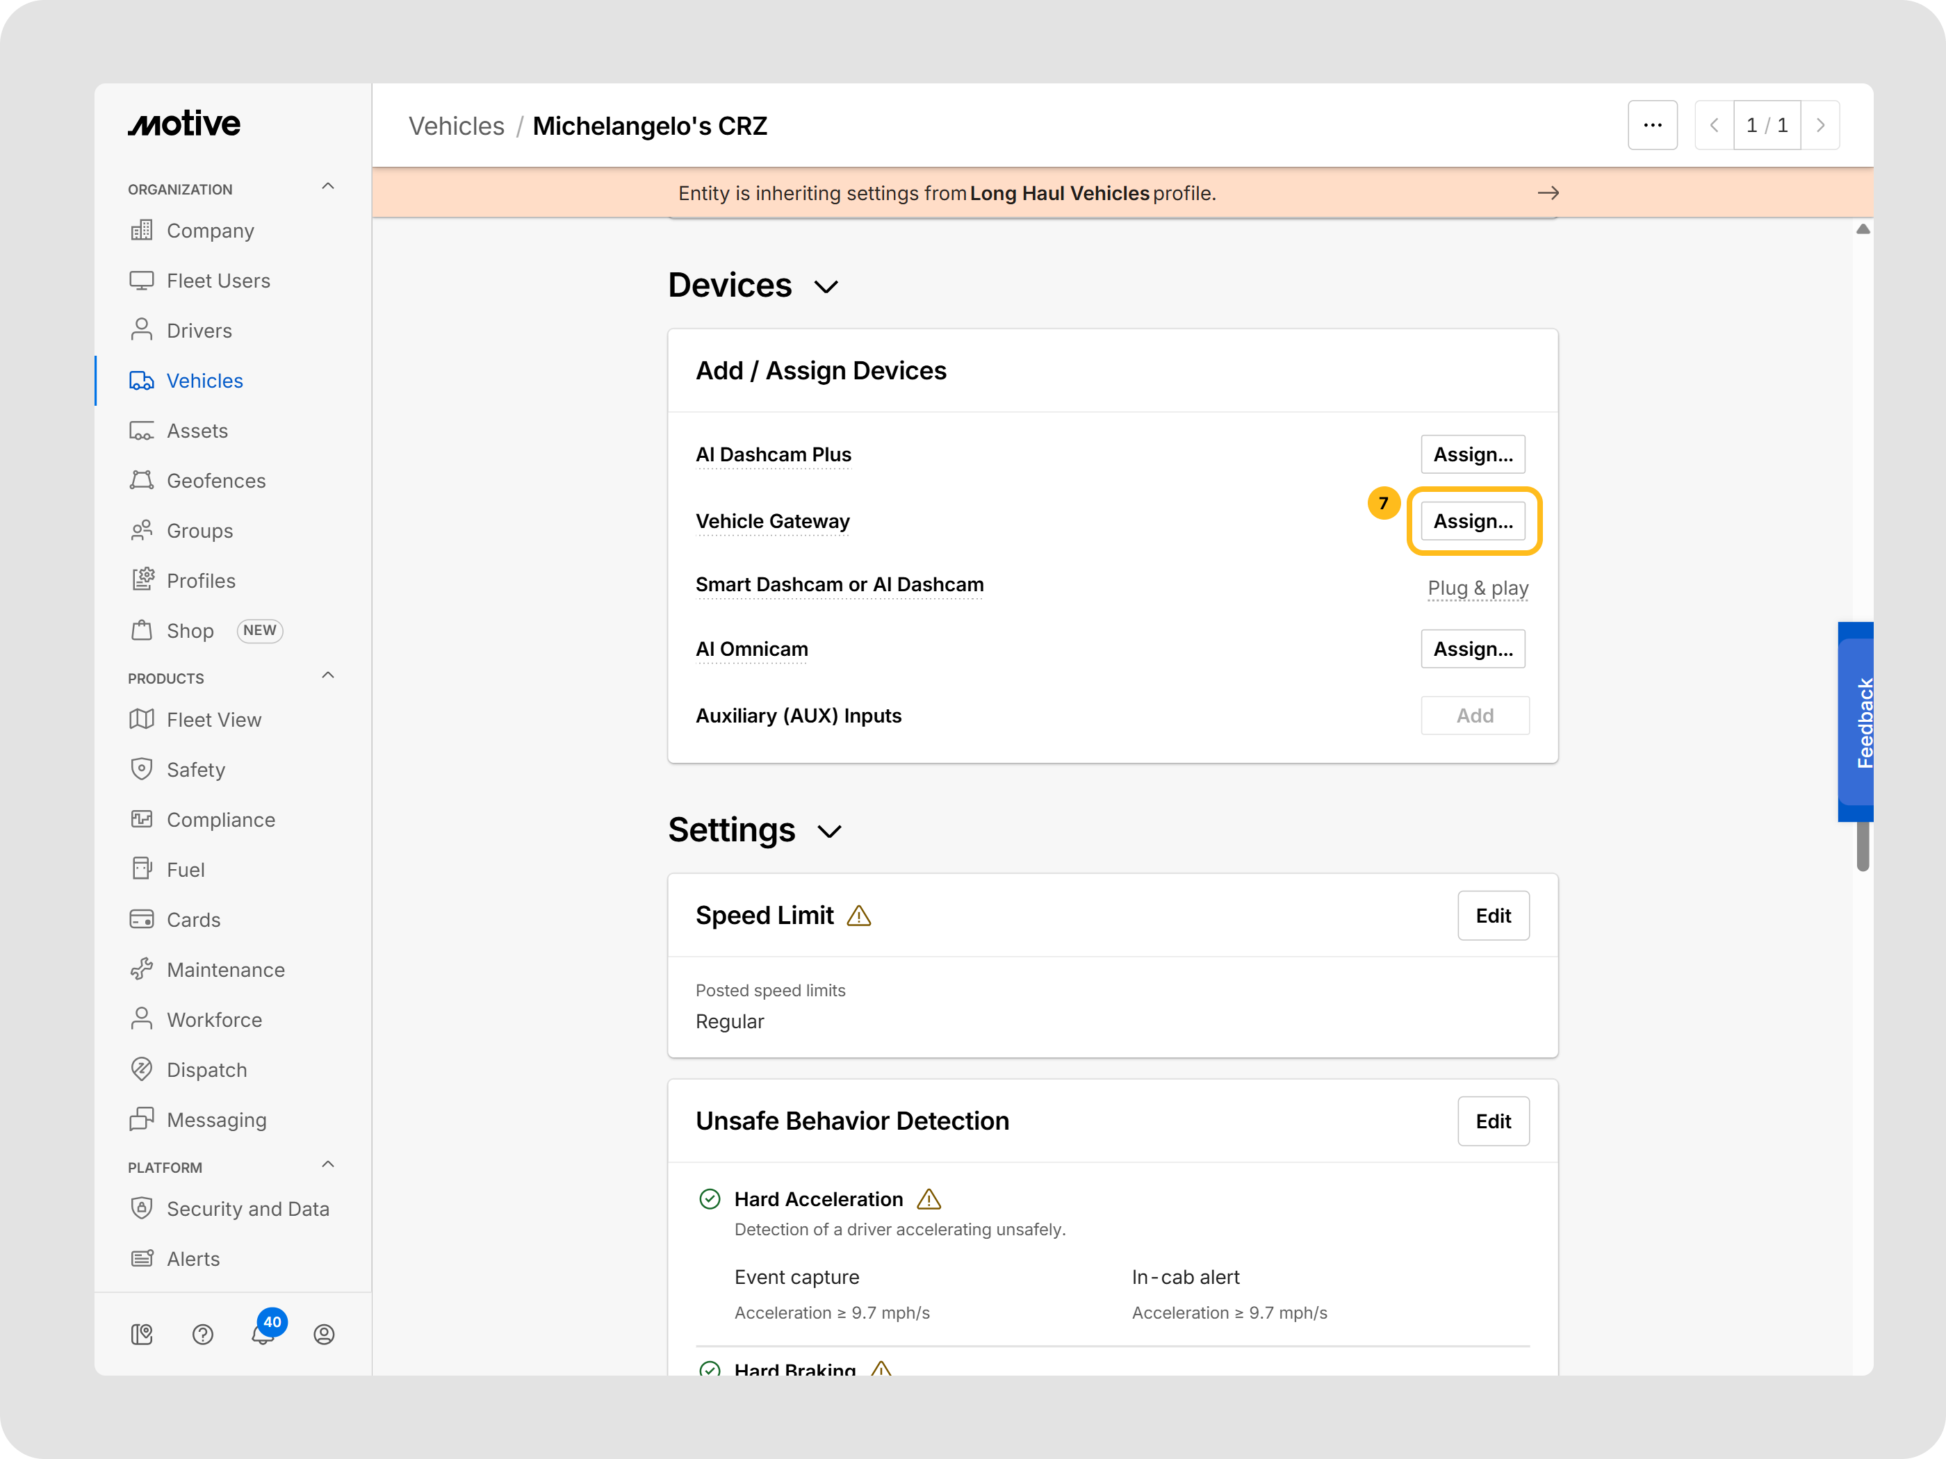
Task: Go to next vehicle arrow
Action: (1820, 126)
